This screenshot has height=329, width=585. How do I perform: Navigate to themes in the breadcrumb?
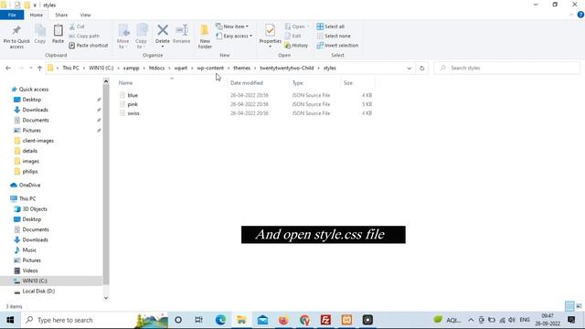[241, 68]
